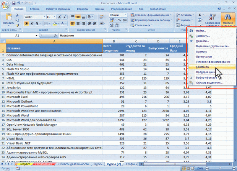The width and height of the screenshot is (237, 171).
Task: Copy the selection to the clipboard
Action: [17, 20]
